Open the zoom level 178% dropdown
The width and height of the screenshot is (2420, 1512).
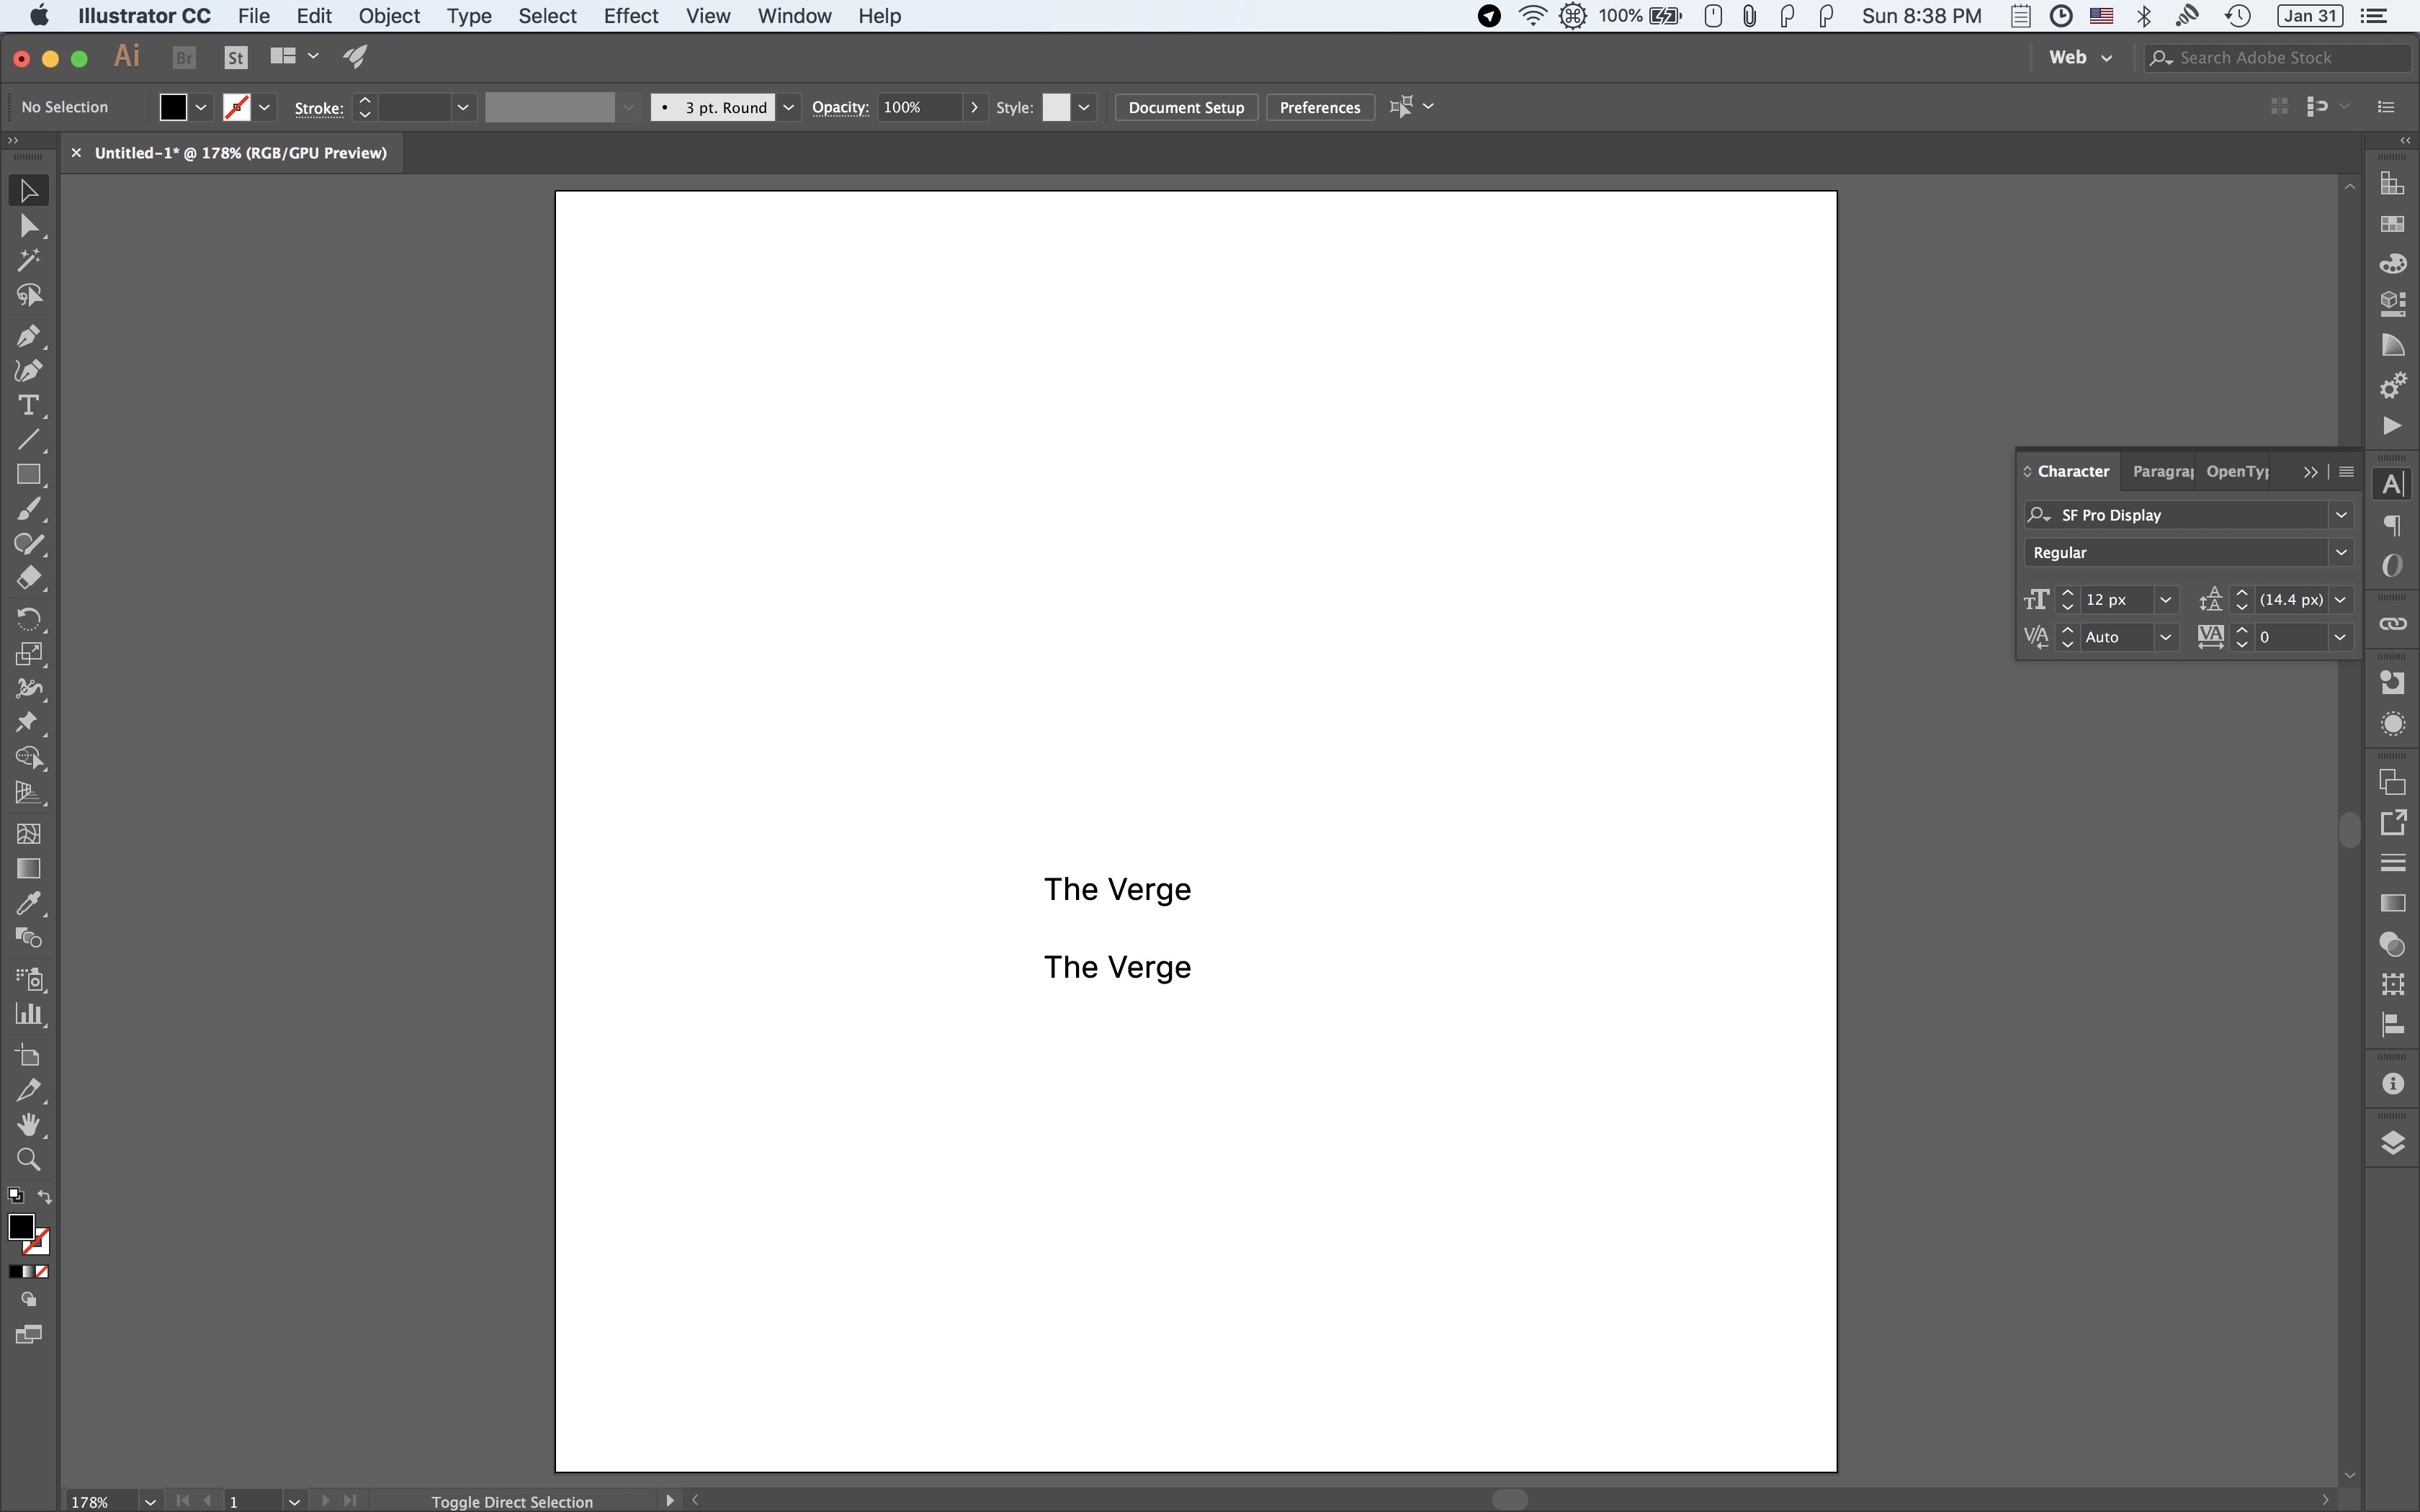click(x=150, y=1501)
